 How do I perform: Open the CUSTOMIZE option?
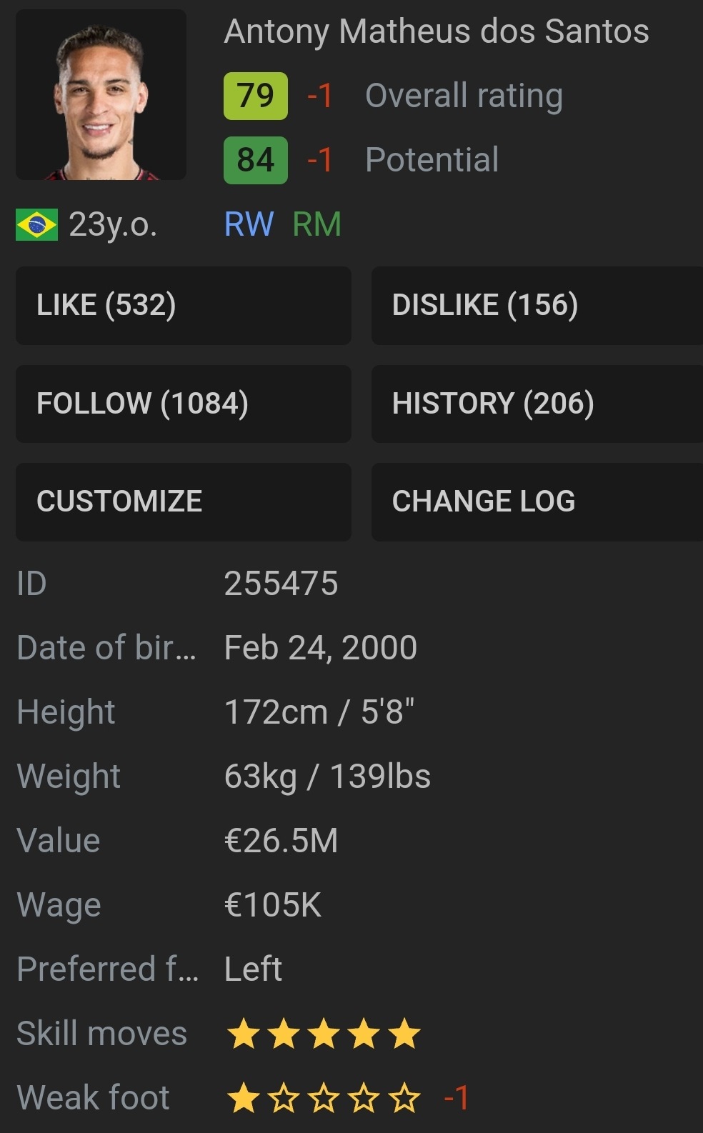coord(183,501)
